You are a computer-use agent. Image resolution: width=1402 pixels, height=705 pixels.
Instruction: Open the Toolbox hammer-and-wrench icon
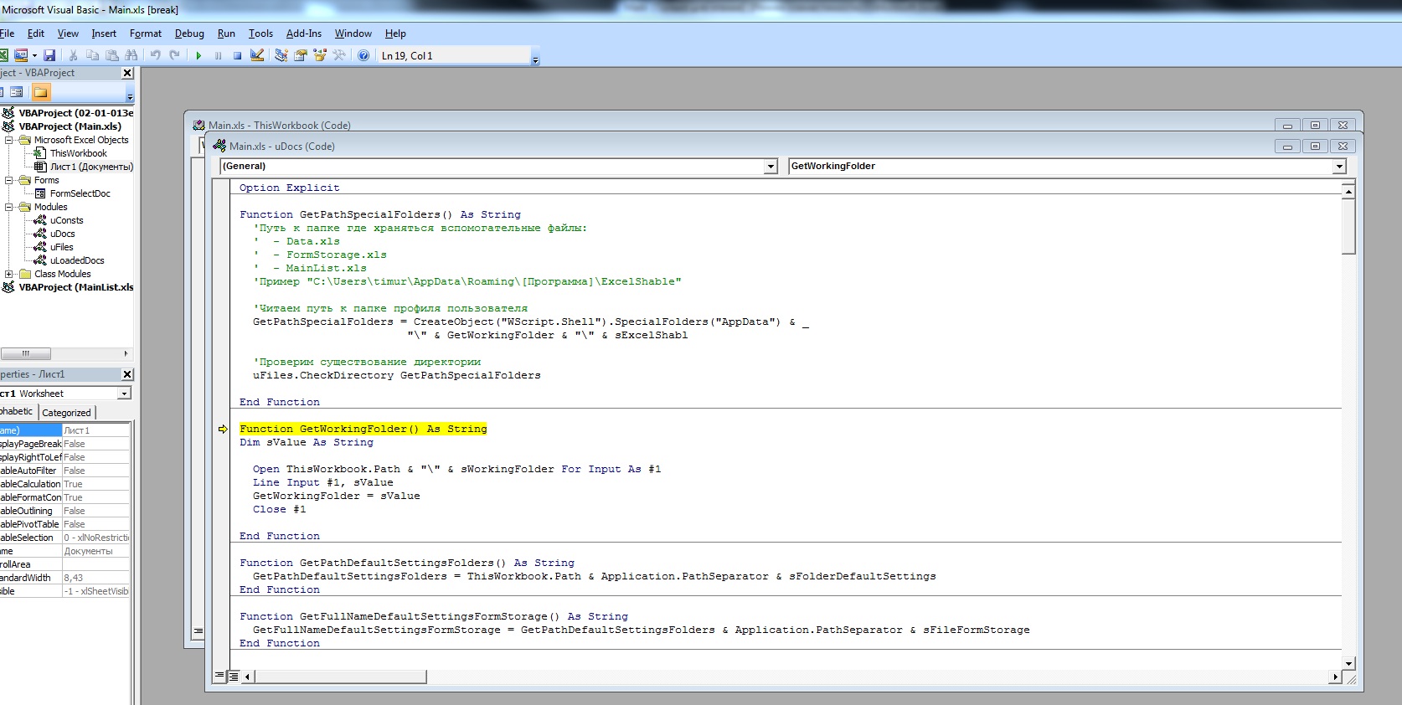338,55
